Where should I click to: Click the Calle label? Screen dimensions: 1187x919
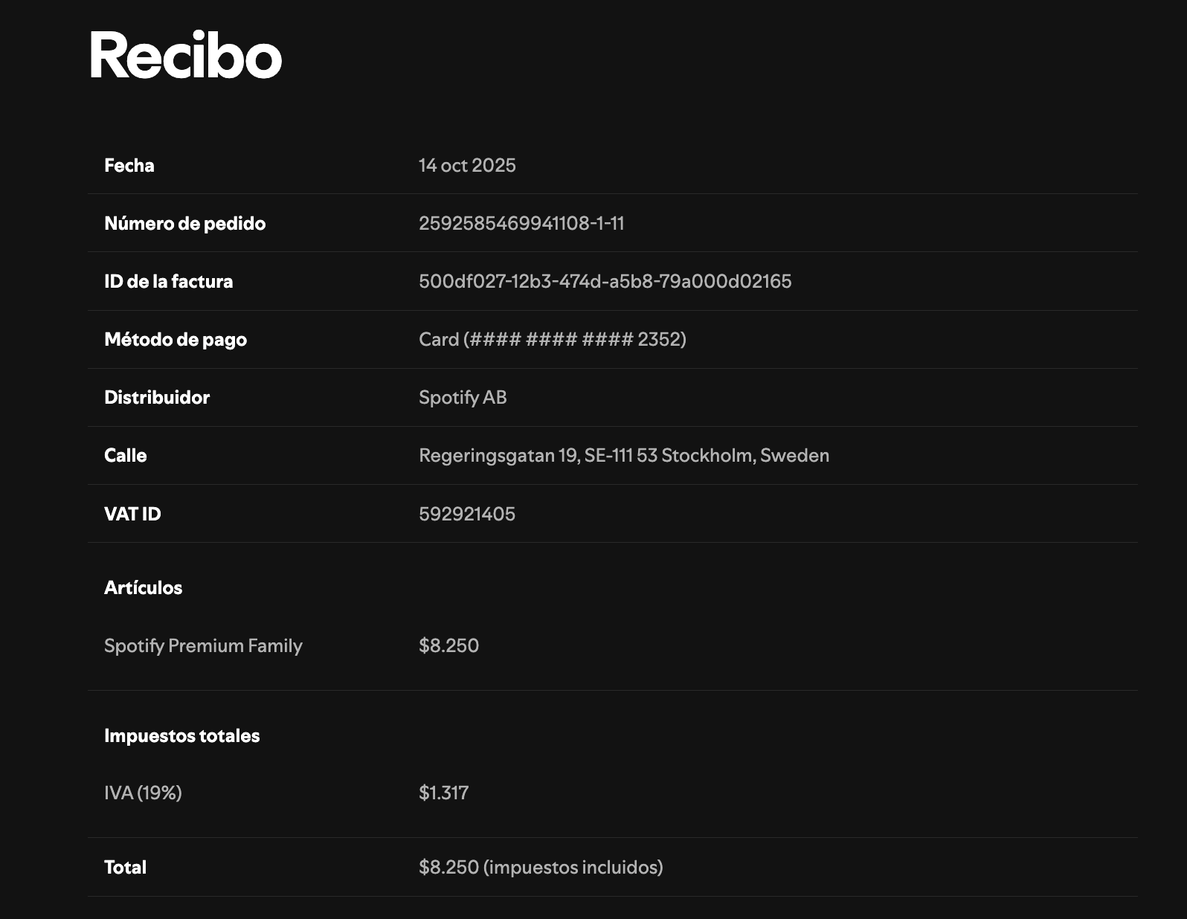click(125, 455)
